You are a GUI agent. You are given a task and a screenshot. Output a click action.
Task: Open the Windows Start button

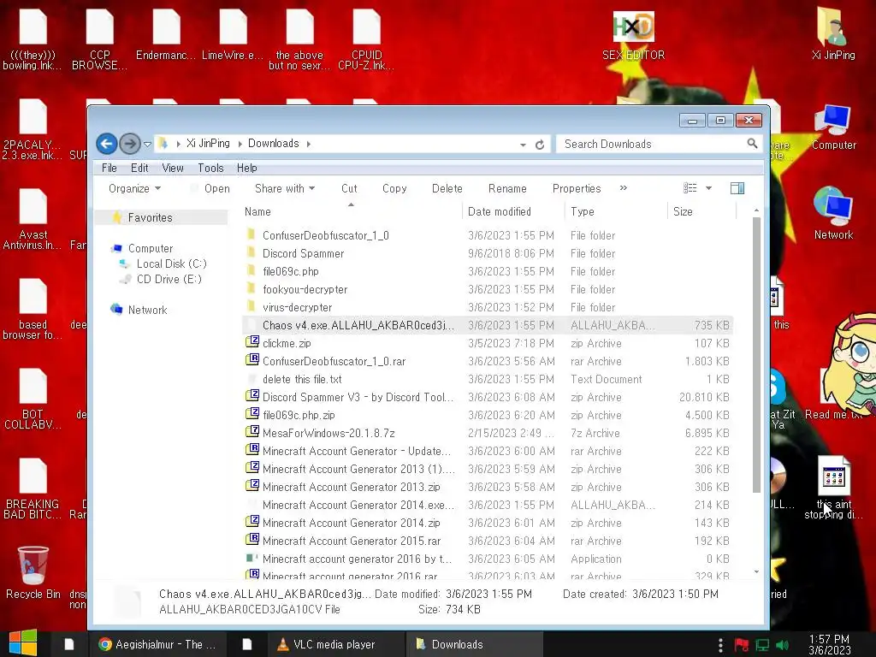pos(23,642)
